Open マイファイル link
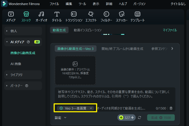 point(170,30)
